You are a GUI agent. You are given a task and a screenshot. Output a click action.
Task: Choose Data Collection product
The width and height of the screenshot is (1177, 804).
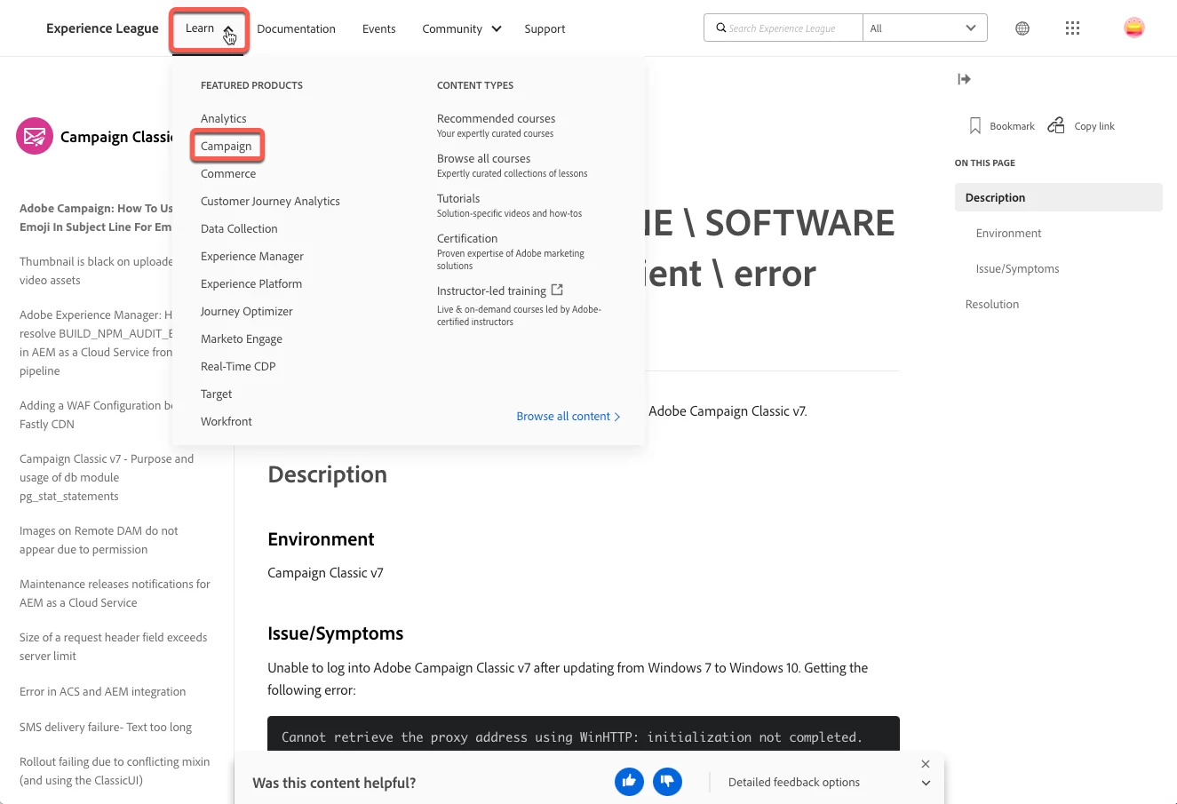(239, 228)
